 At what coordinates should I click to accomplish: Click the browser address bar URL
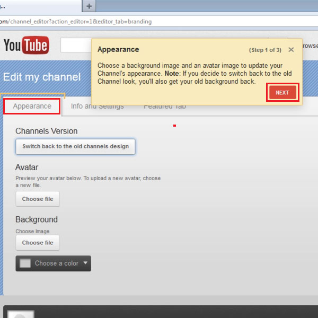pyautogui.click(x=76, y=22)
